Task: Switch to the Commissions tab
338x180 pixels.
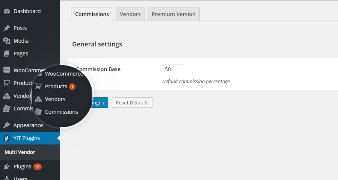Action: point(92,14)
